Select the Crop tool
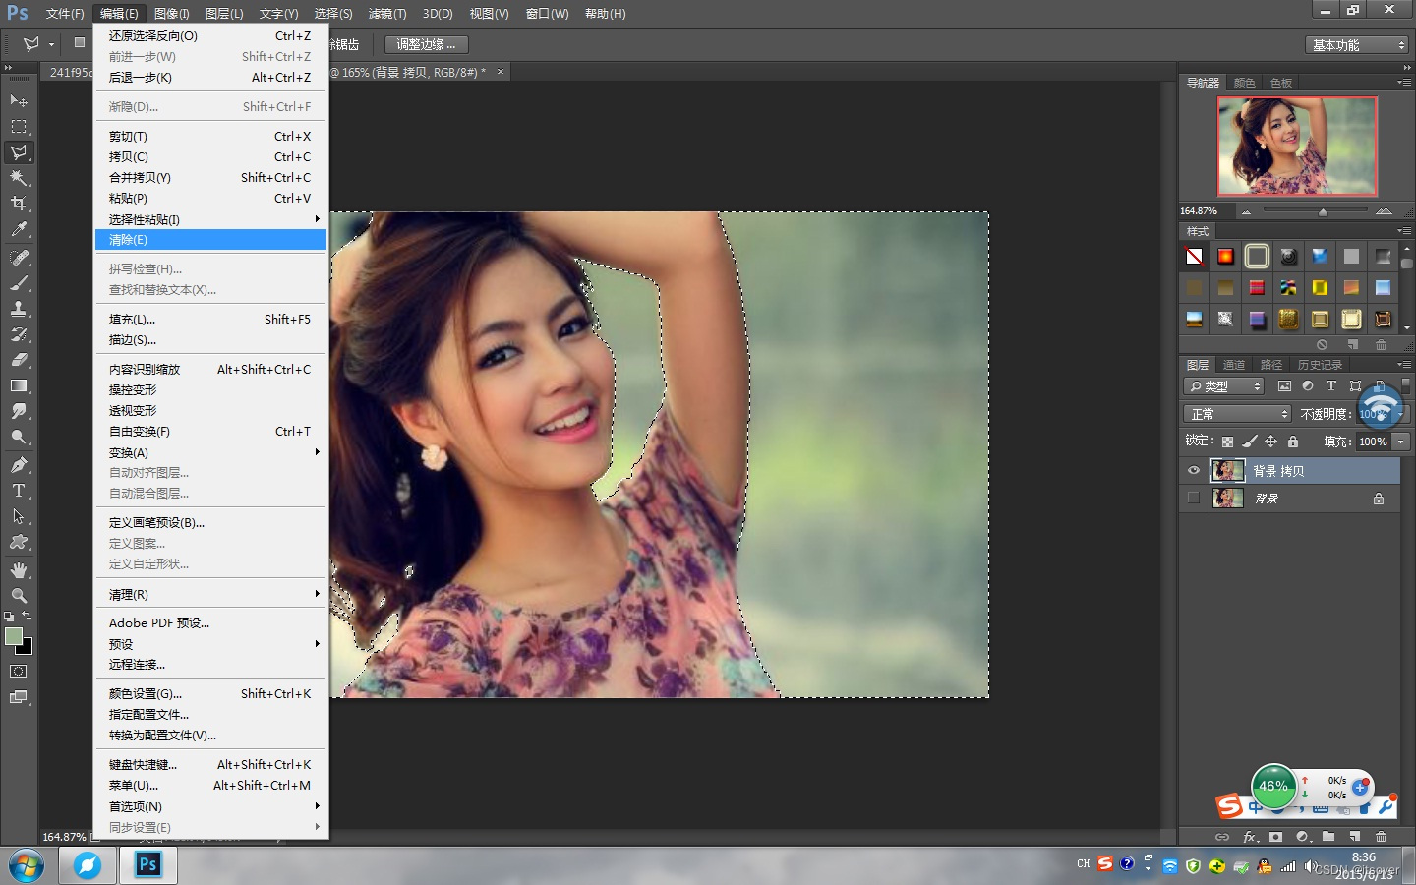 19,203
